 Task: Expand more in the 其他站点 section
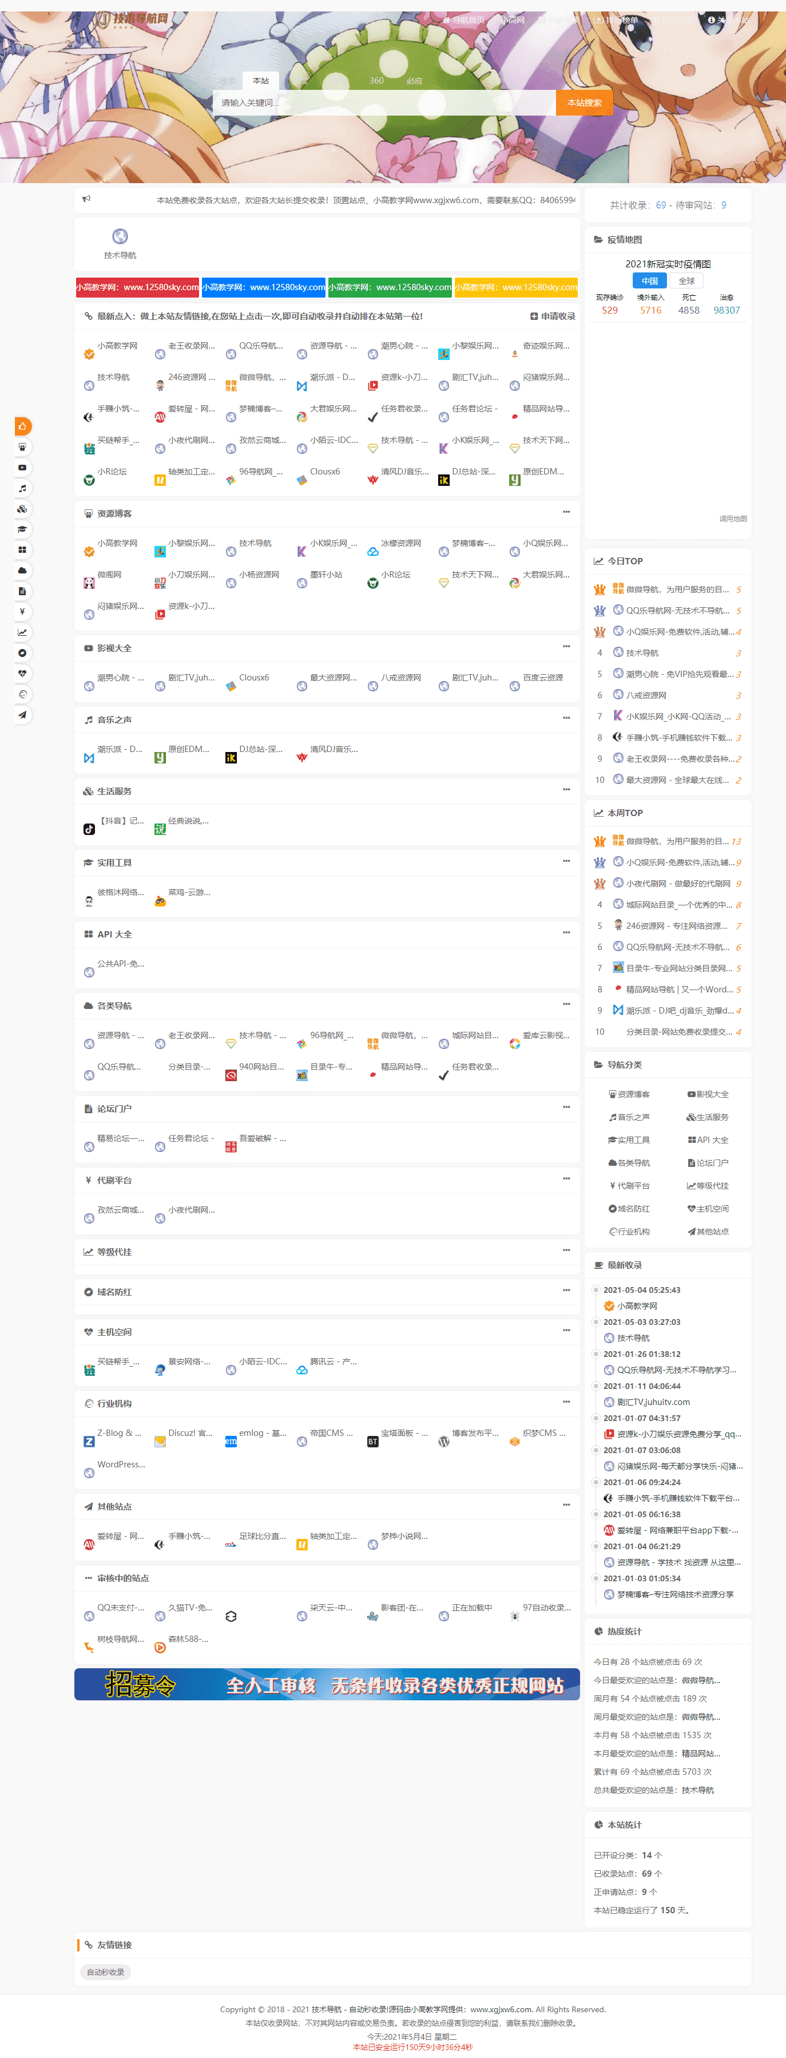coord(566,1505)
